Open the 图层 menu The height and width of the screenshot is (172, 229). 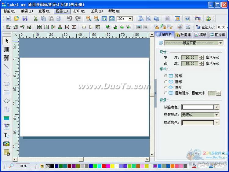[62, 11]
